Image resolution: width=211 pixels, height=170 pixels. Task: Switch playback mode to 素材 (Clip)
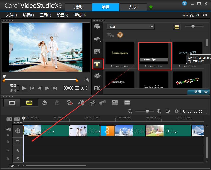point(13,90)
